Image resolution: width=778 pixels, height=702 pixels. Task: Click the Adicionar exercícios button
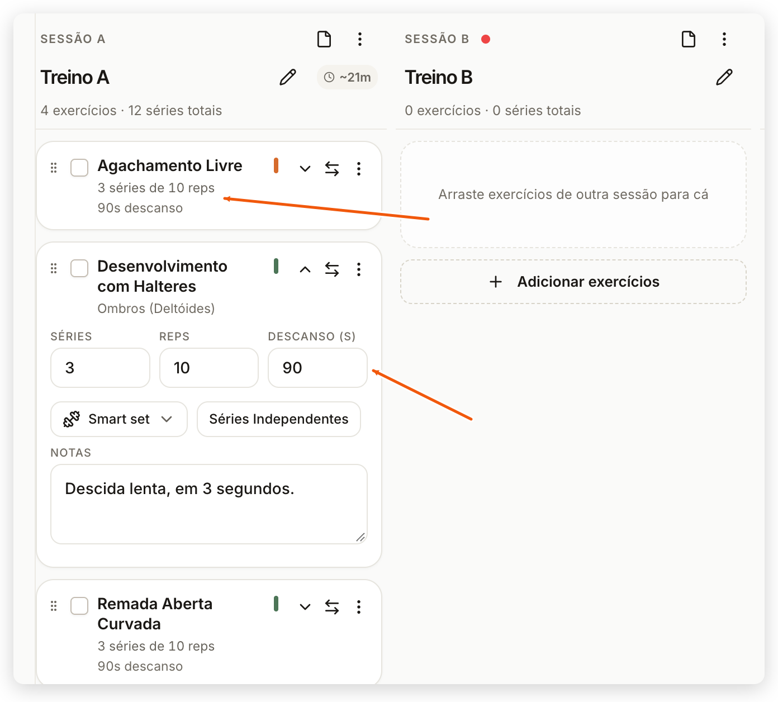tap(573, 282)
